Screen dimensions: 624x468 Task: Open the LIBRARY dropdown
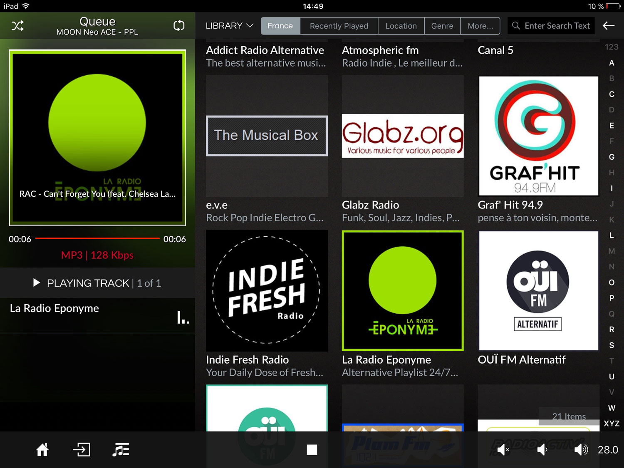[x=229, y=26]
